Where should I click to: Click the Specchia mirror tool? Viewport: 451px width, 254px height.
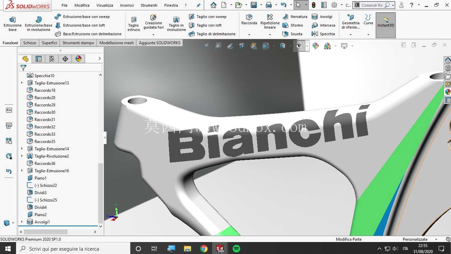click(323, 34)
